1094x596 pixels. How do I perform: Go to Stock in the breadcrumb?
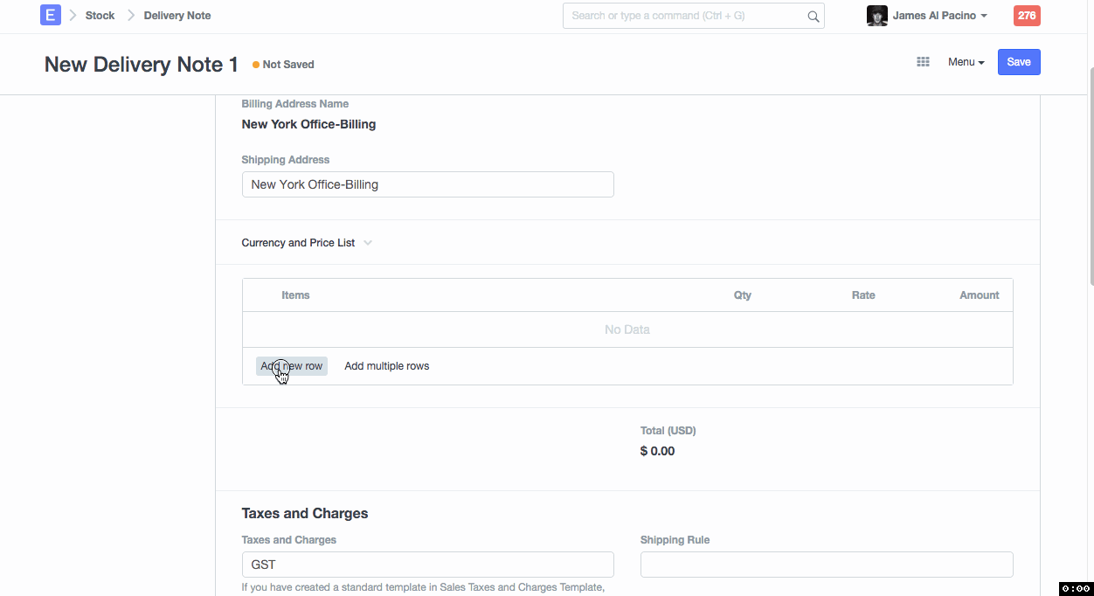point(100,16)
